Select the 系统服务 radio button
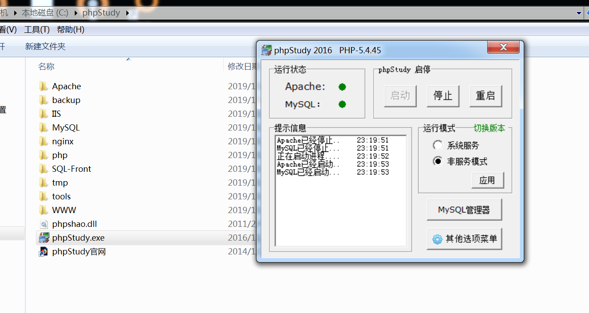The height and width of the screenshot is (313, 589). [438, 145]
